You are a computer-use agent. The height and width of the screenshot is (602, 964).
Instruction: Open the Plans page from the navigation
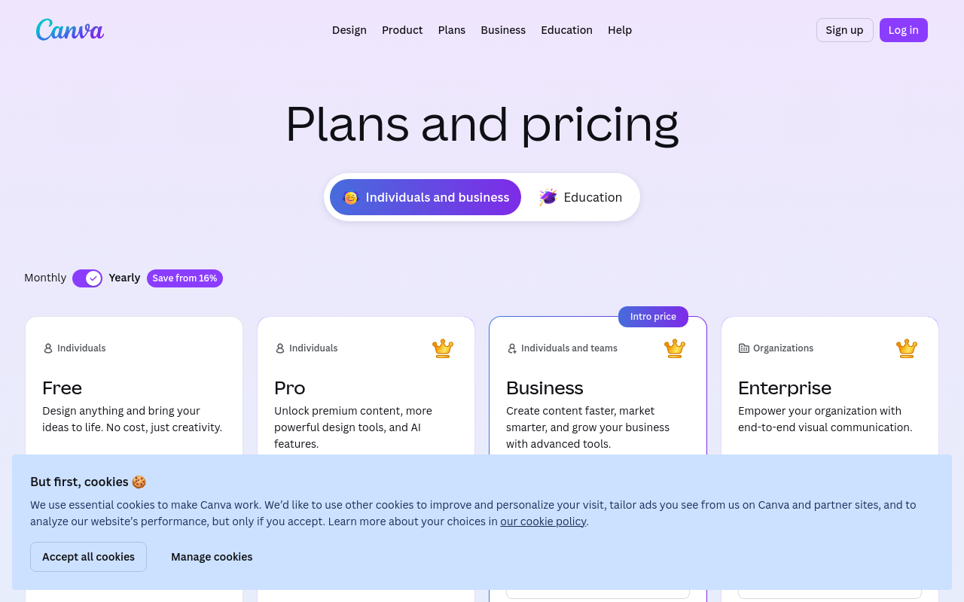pyautogui.click(x=451, y=30)
